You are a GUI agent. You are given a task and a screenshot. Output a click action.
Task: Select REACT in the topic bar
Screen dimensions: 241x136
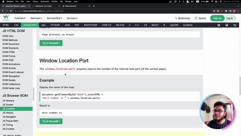coord(155,25)
